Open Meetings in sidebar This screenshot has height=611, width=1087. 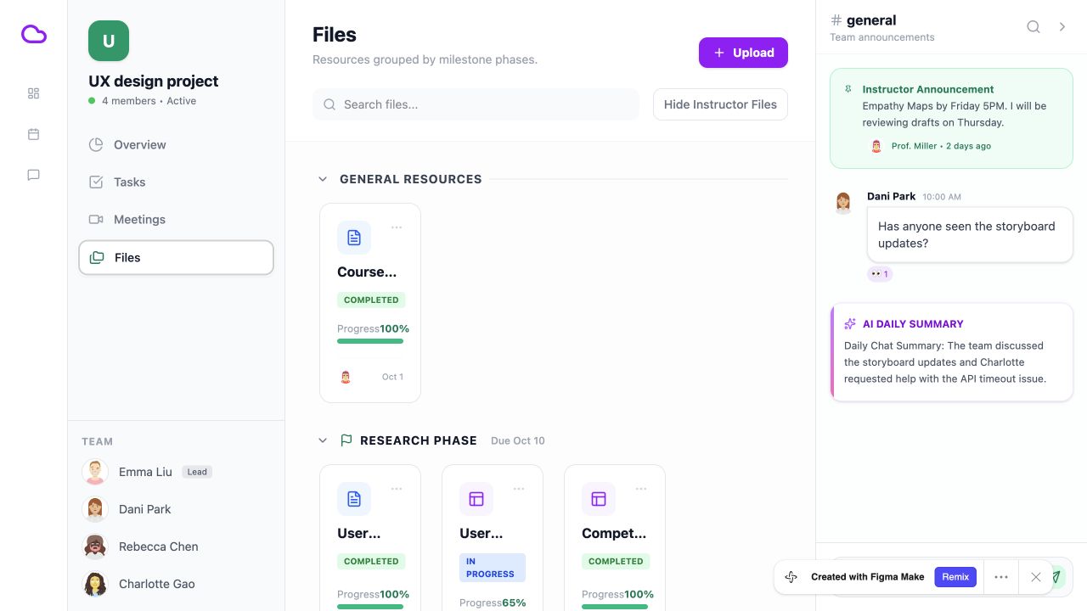coord(176,219)
